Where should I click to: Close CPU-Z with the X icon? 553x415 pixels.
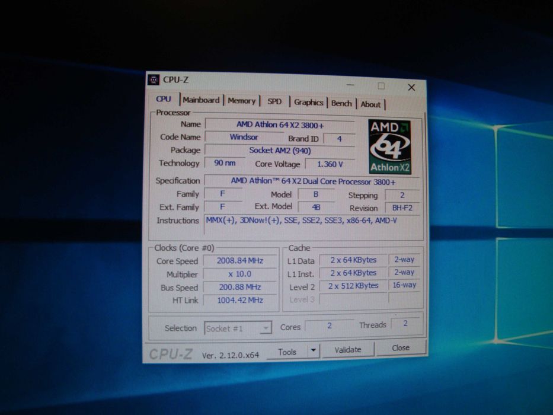[411, 87]
